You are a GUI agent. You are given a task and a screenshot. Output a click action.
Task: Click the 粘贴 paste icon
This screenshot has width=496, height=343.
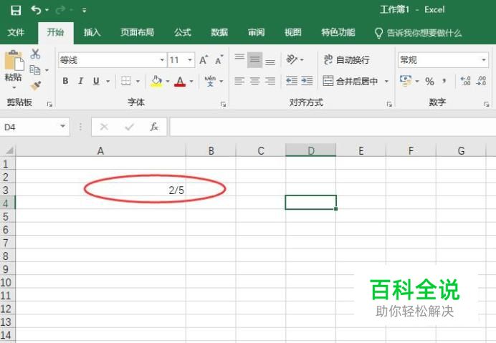click(x=14, y=60)
